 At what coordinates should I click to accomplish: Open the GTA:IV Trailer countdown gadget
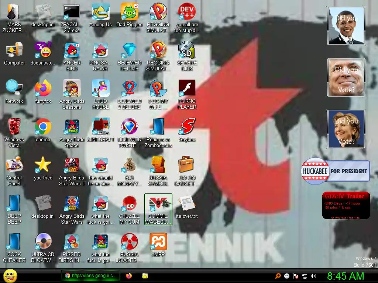346,206
